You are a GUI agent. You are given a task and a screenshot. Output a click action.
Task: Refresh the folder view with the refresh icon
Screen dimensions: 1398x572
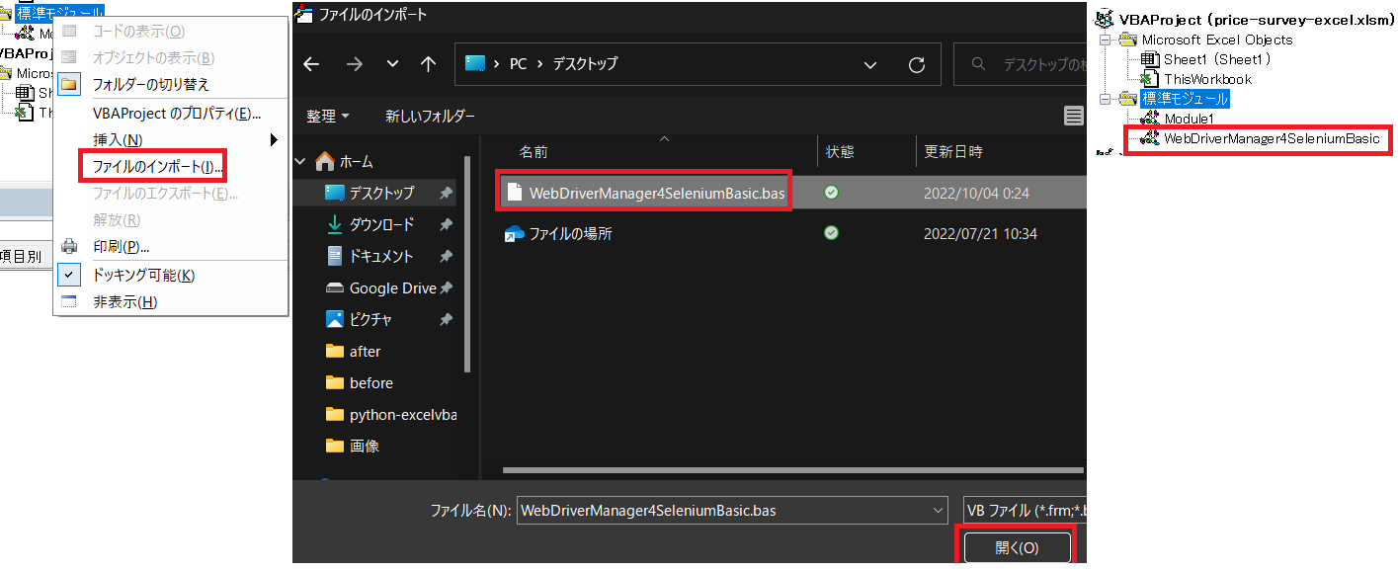[917, 63]
